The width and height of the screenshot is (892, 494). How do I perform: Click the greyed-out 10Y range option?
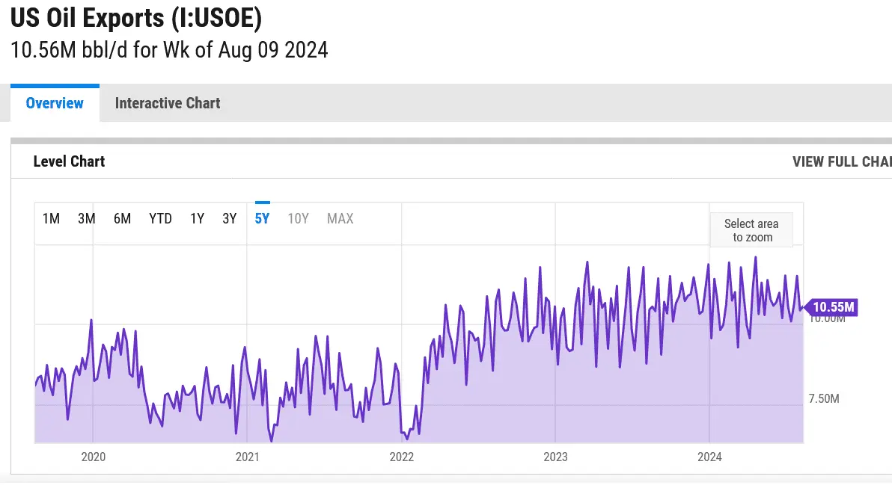click(299, 219)
